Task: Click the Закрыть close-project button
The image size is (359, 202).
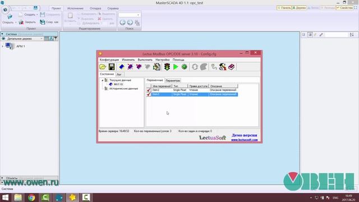Action: tap(27, 22)
